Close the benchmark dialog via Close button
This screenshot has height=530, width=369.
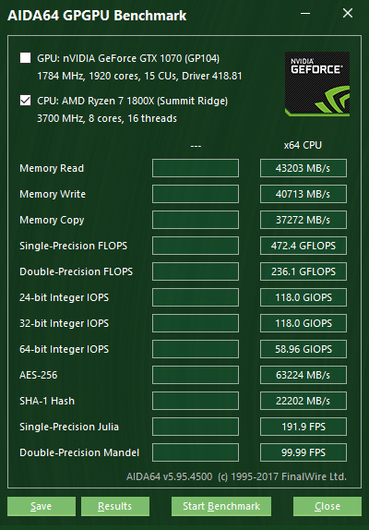(x=327, y=506)
